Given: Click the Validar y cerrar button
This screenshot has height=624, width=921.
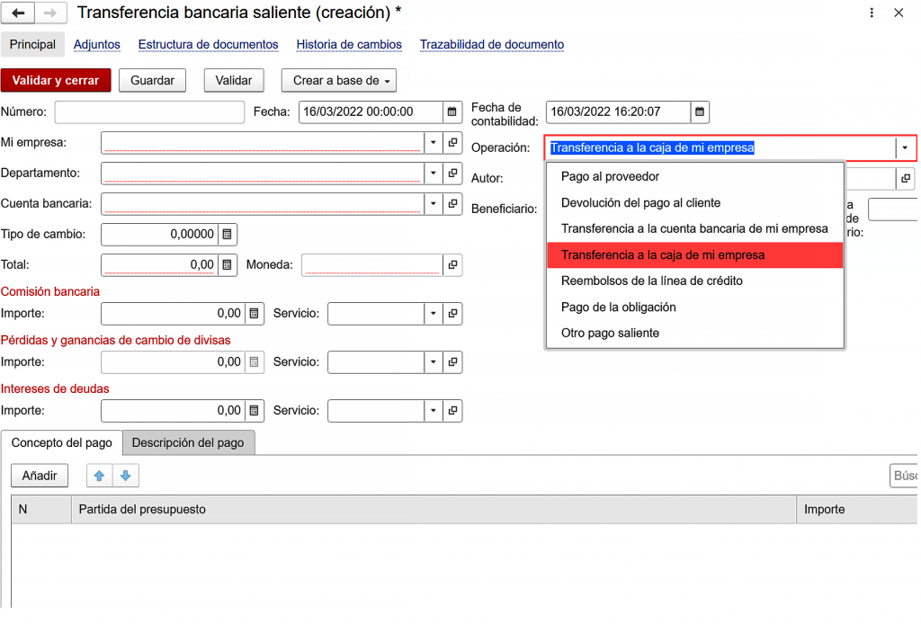Looking at the screenshot, I should tap(56, 80).
